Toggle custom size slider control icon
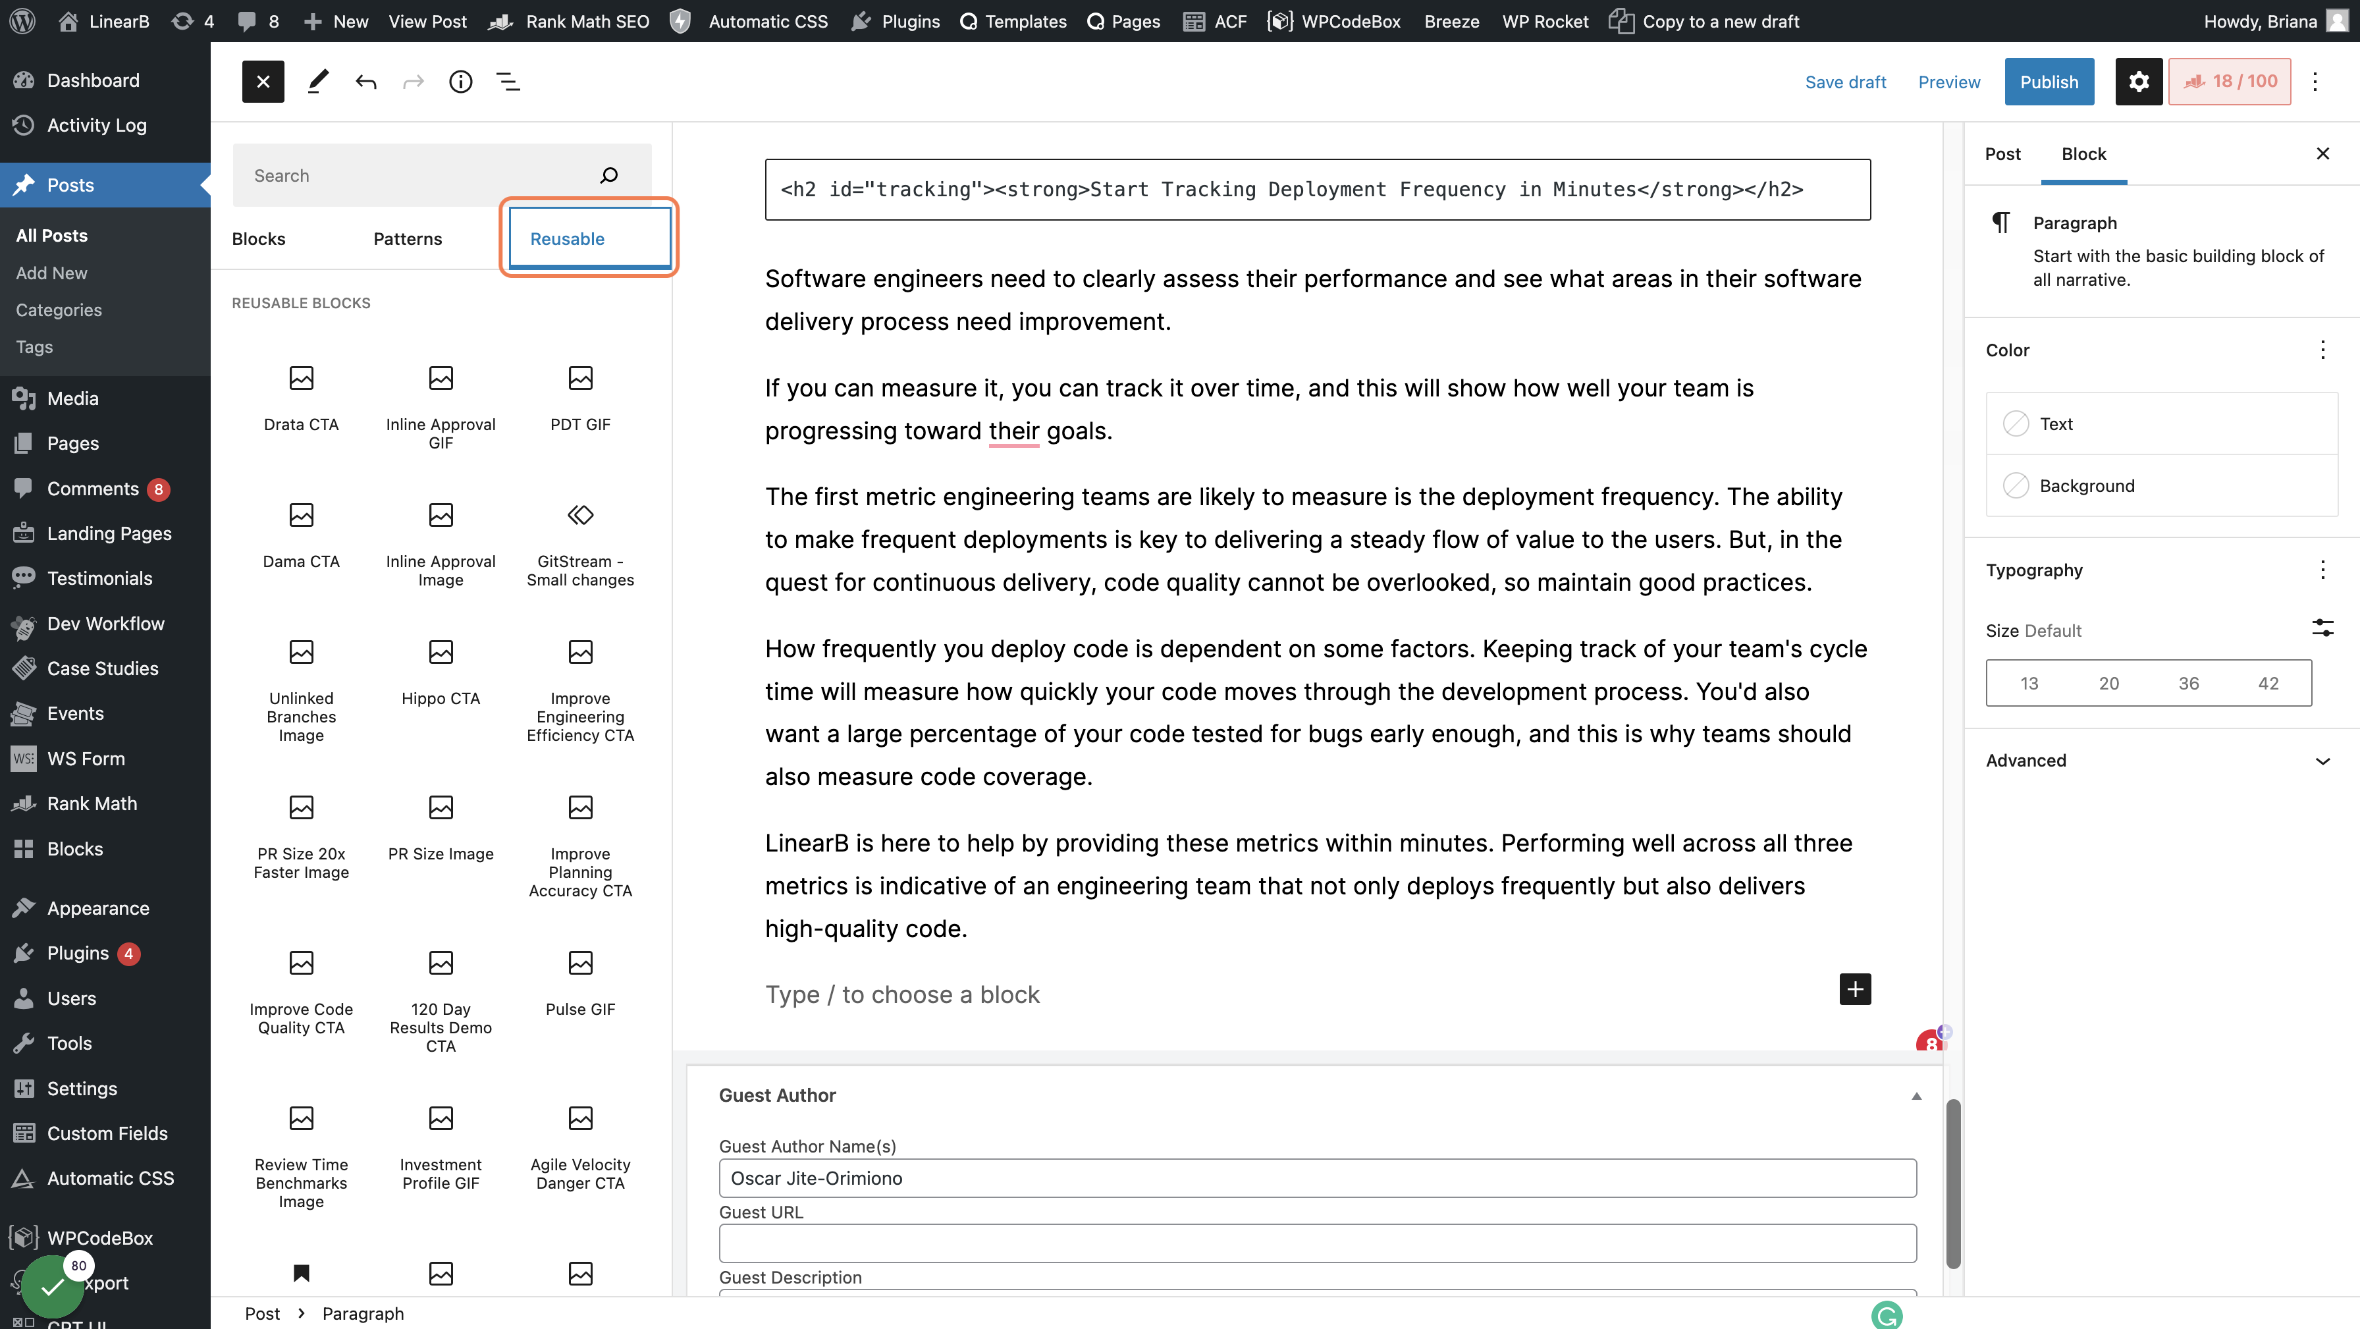The height and width of the screenshot is (1329, 2360). click(2322, 629)
